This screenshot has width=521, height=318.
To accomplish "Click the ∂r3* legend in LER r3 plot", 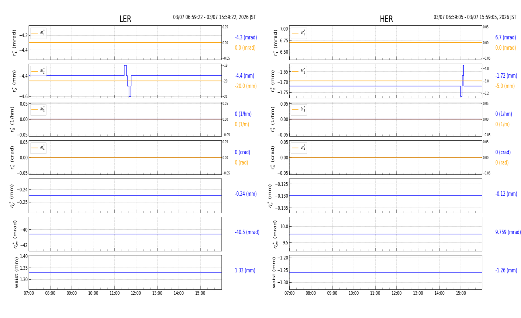I will click(x=38, y=110).
